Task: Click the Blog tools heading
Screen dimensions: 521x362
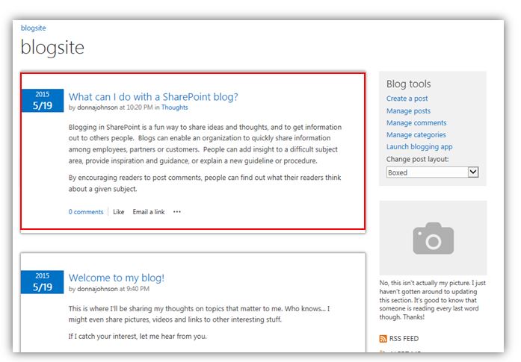Action: (408, 84)
